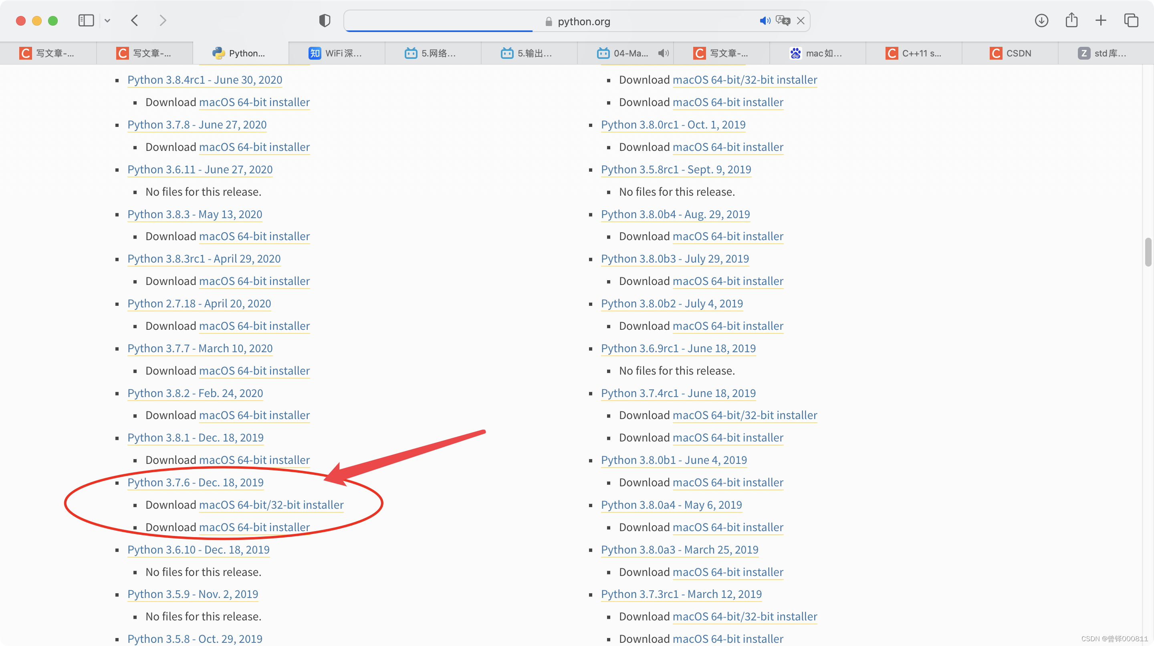The height and width of the screenshot is (646, 1154).
Task: Open Python 3.6.11 - June 27, 2020 release
Action: click(x=200, y=170)
